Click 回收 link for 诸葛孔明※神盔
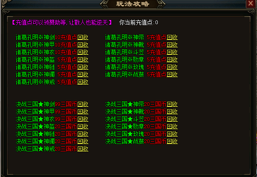The height and width of the screenshot is (177, 257). coord(83,60)
